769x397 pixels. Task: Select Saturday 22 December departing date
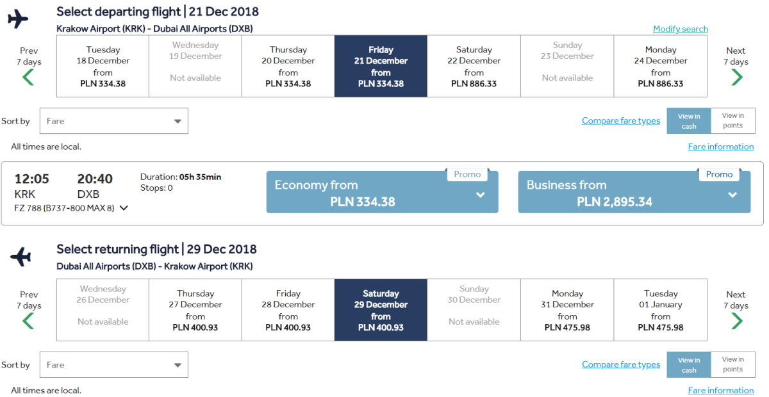coord(474,67)
